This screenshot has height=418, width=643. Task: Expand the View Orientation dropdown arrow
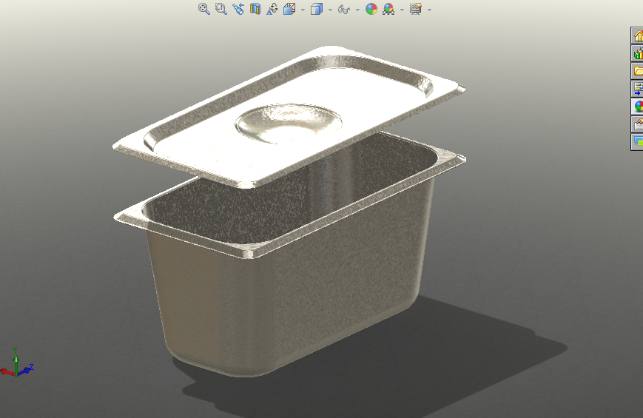[x=303, y=10]
